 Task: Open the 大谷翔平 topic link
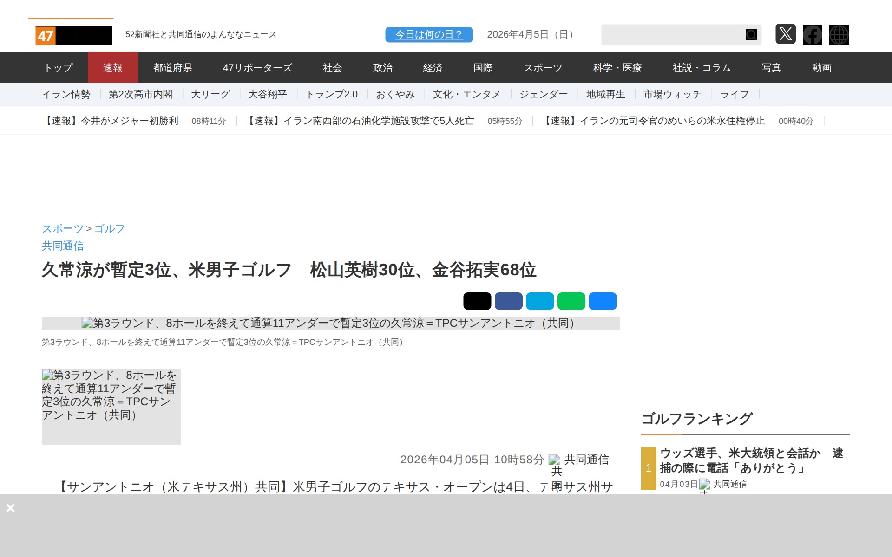point(267,95)
